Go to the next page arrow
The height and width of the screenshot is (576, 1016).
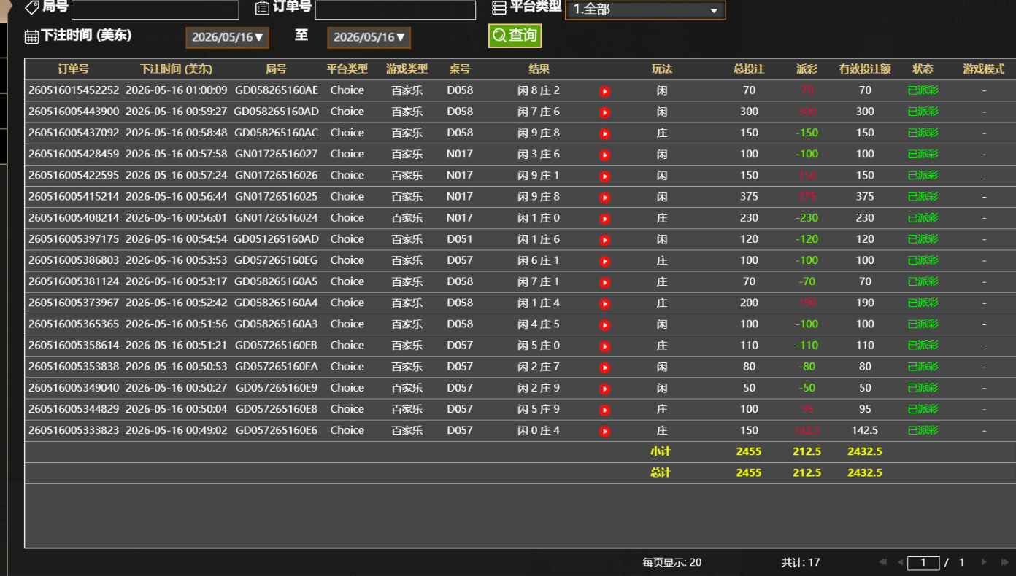click(984, 562)
